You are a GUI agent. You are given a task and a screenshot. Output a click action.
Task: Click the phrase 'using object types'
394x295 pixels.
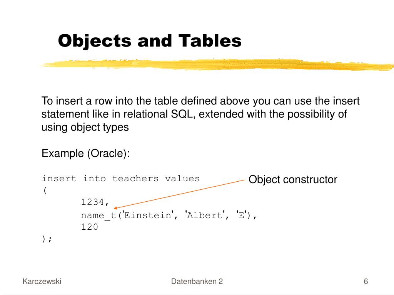[x=85, y=128]
